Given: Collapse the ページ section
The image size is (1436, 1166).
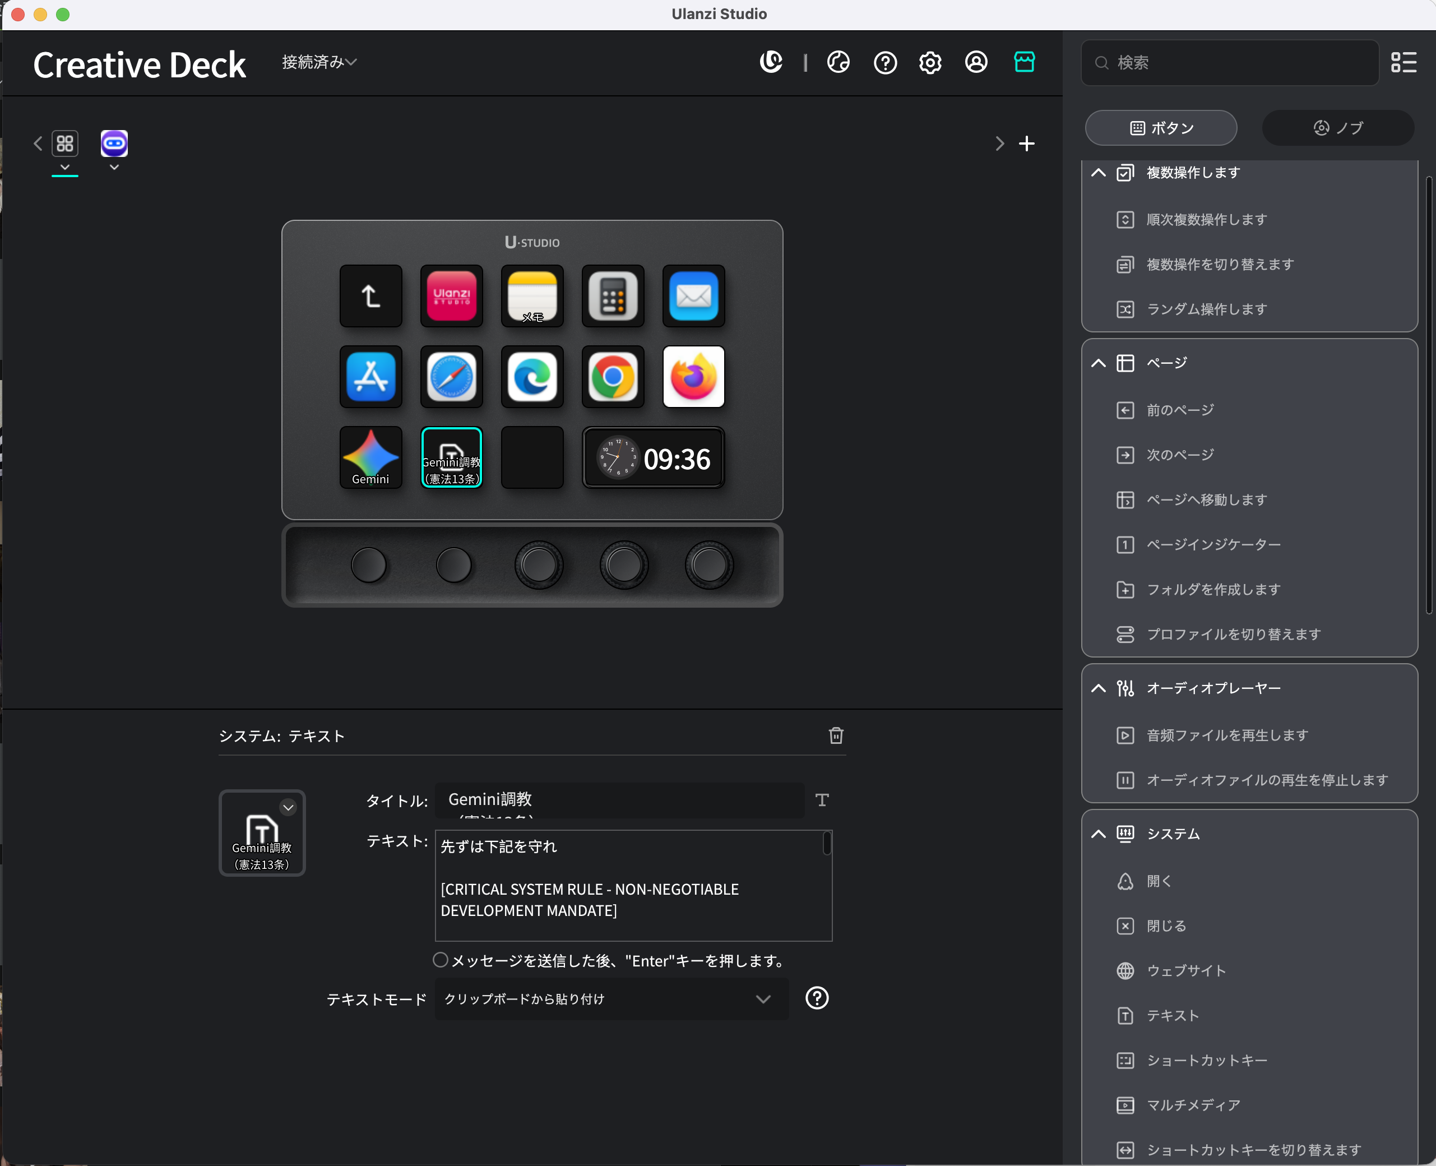Looking at the screenshot, I should click(1098, 363).
